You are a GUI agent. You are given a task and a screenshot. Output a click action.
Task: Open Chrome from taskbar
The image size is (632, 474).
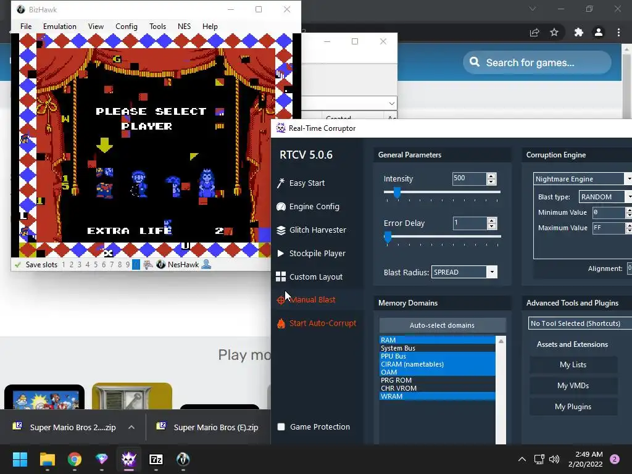(75, 459)
